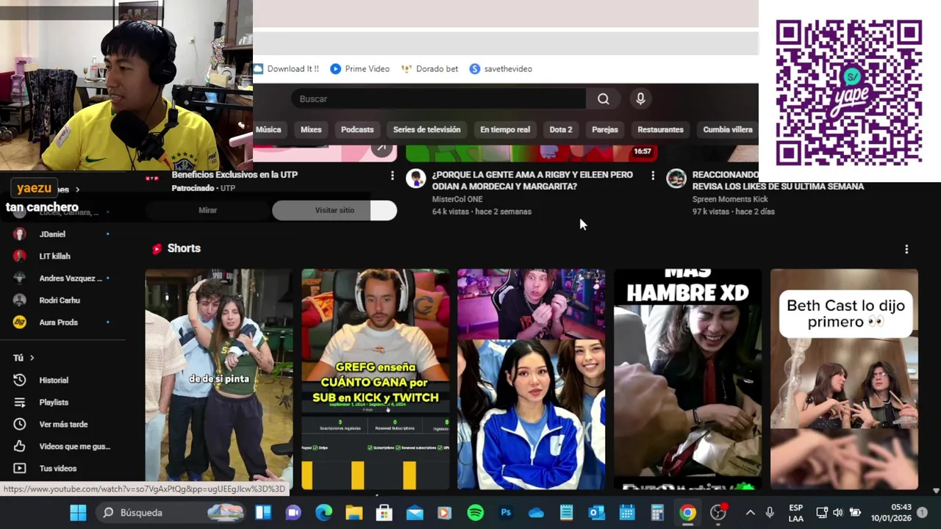Open the MisterCol ONE channel name

[457, 199]
